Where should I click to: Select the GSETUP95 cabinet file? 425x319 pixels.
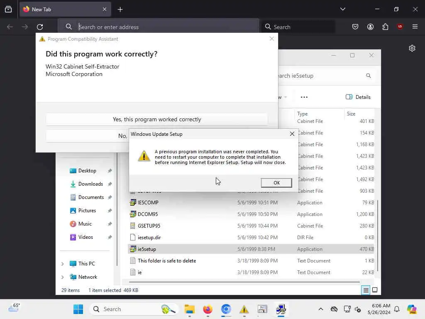(x=251, y=226)
